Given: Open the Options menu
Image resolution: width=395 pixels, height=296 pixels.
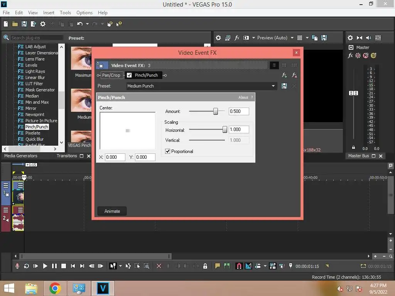Looking at the screenshot, I should tap(84, 13).
